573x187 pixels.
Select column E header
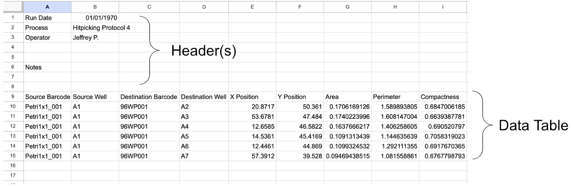252,7
